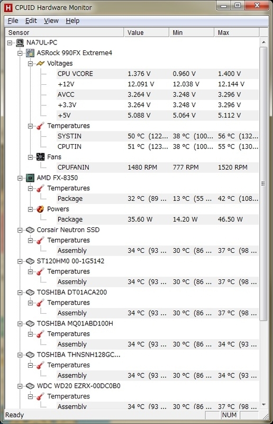Open the View menu
This screenshot has width=273, height=424.
click(x=51, y=21)
